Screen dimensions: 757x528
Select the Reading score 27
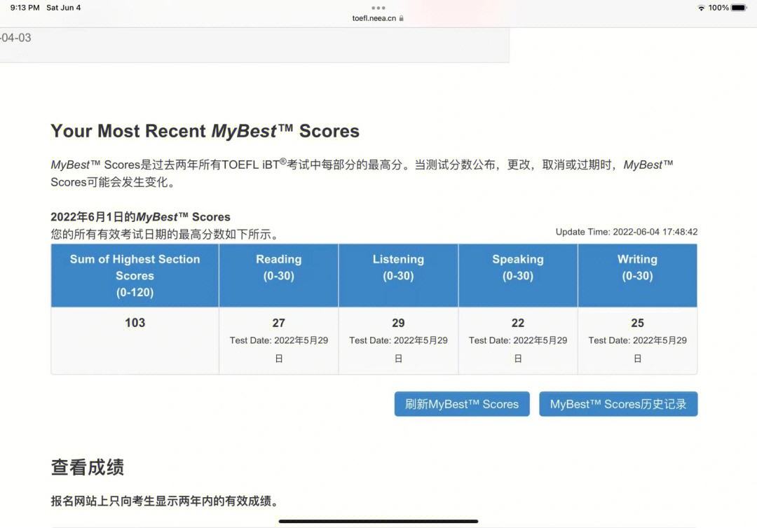click(x=278, y=323)
